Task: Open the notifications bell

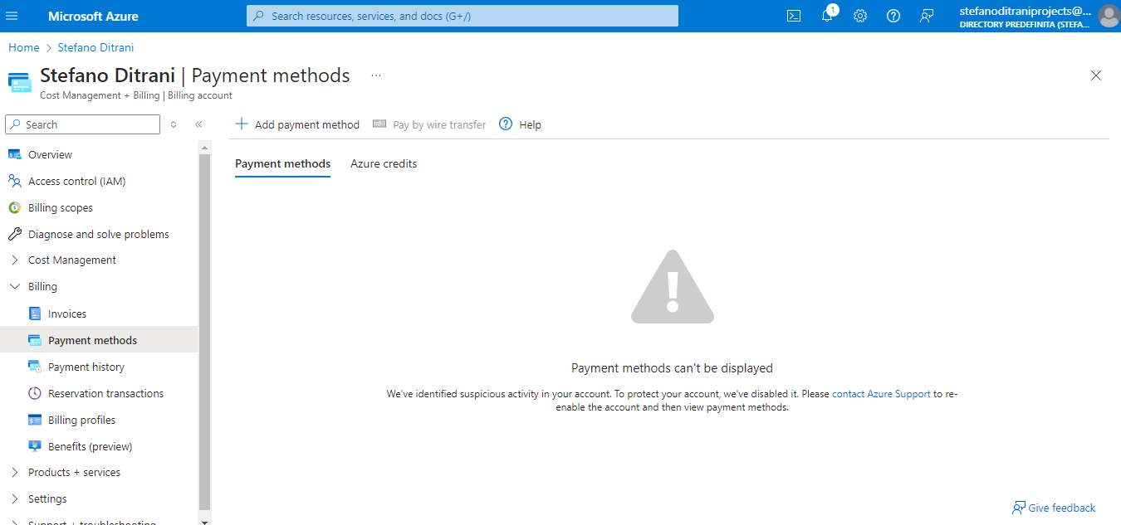Action: pos(827,16)
